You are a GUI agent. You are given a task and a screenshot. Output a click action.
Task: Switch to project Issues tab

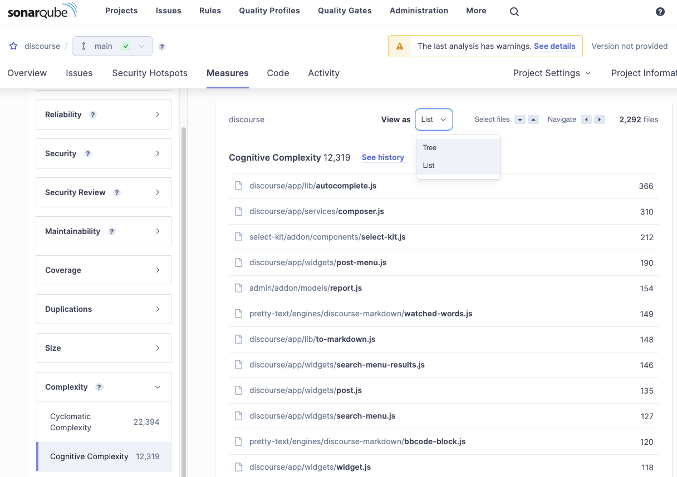79,73
